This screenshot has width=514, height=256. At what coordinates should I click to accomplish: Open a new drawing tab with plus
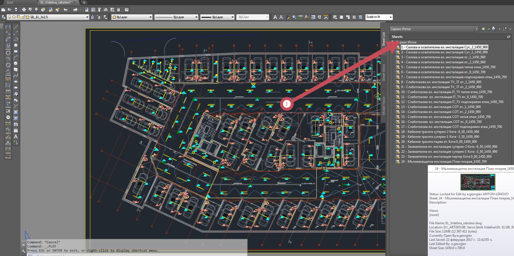click(84, 2)
